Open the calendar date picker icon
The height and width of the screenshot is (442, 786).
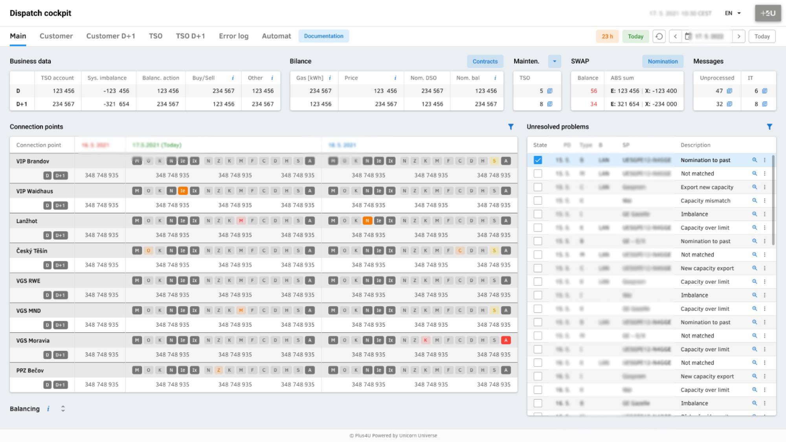(x=688, y=36)
